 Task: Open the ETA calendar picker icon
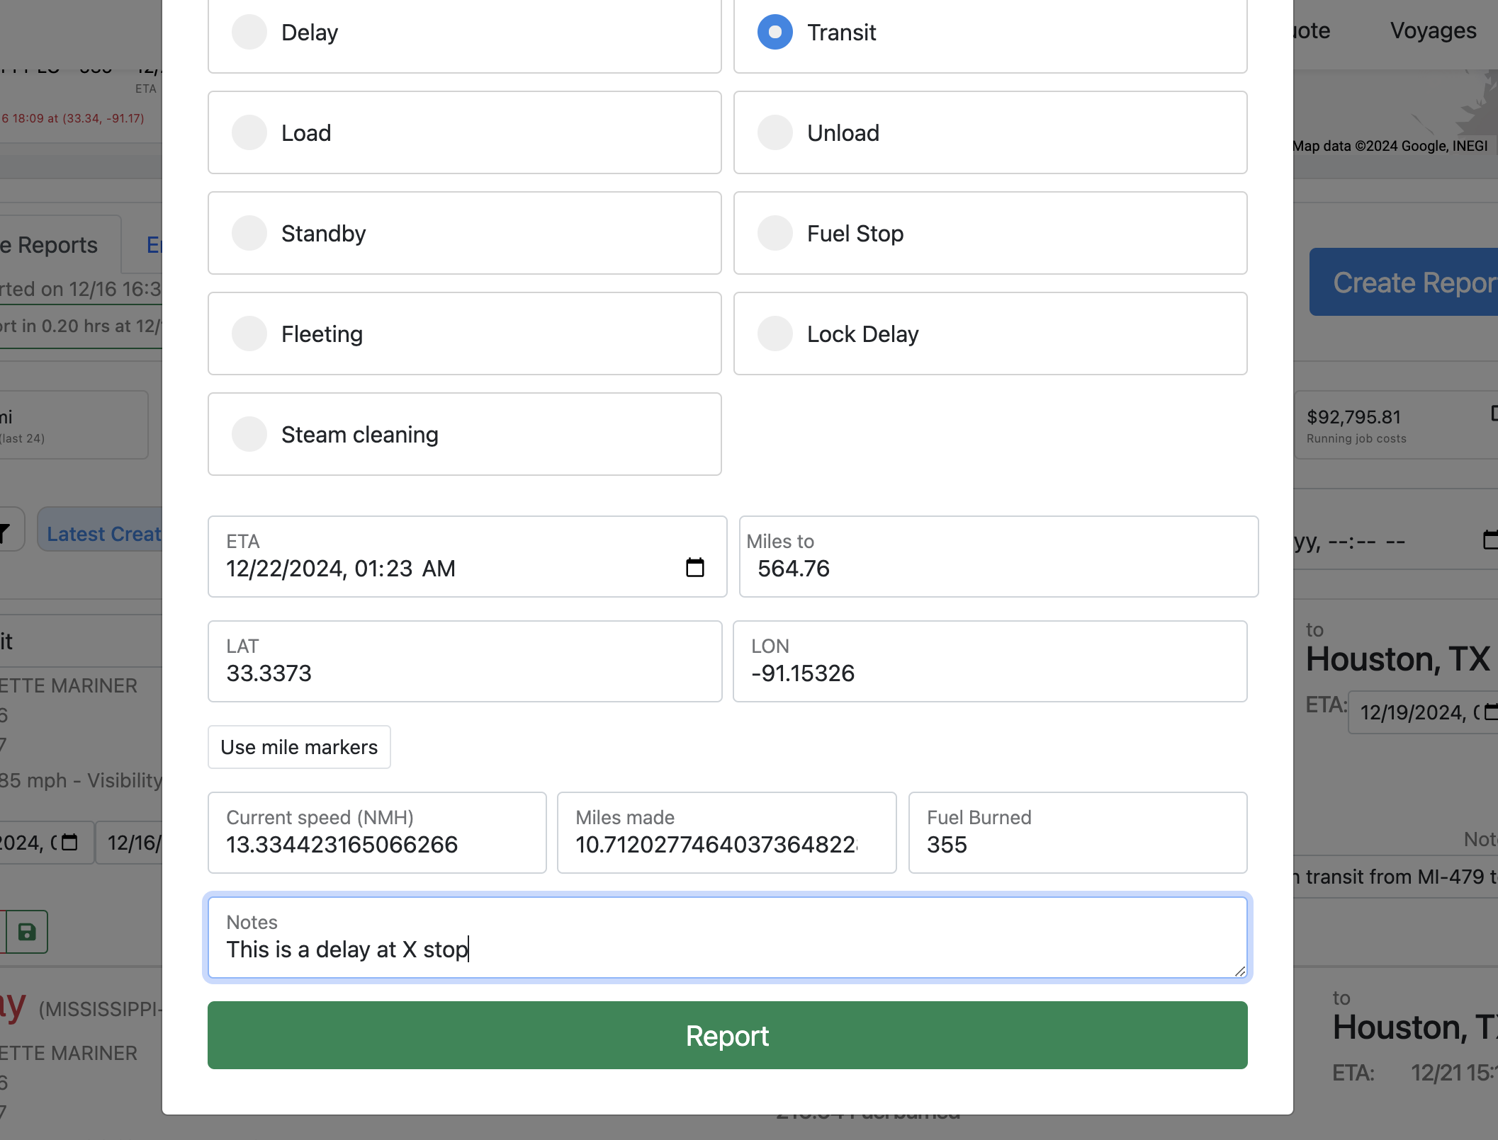point(694,568)
